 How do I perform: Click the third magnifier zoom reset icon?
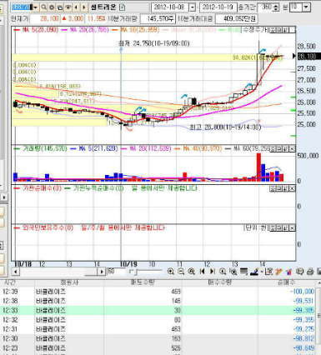pos(191,272)
